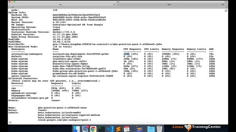
Task: Click label cloud.google.com/gke-nodepool=pool-1
Action: click(x=65, y=120)
